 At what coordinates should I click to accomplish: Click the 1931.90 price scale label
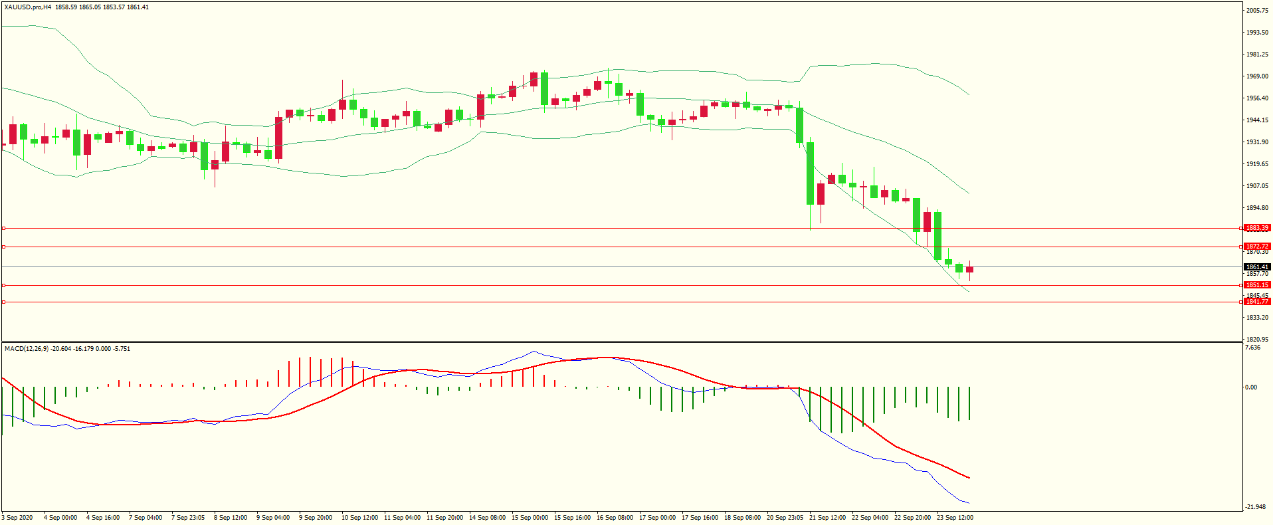coord(1257,142)
